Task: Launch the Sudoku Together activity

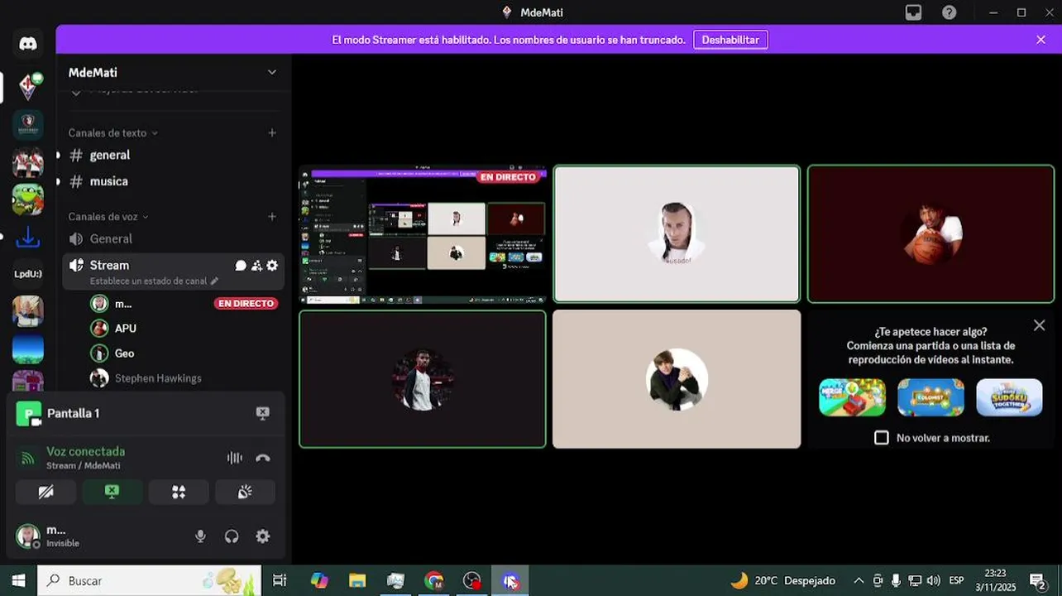Action: click(1009, 397)
